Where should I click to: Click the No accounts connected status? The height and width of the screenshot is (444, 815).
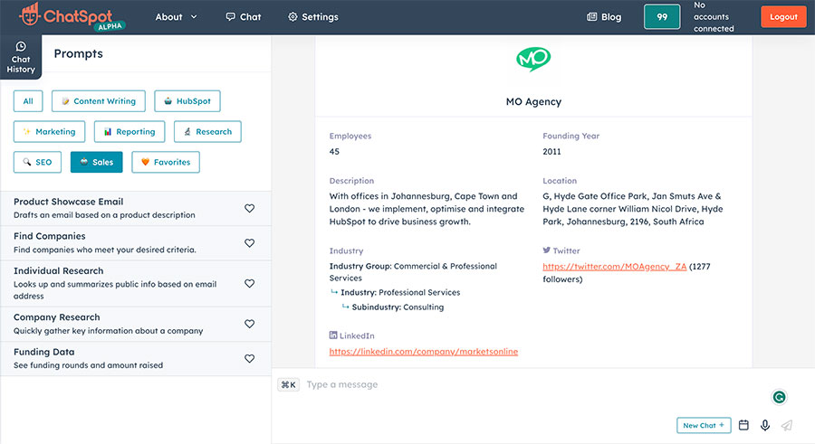pos(714,16)
